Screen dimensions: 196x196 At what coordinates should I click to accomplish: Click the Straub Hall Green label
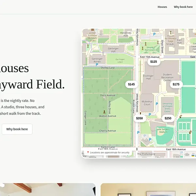click(150, 49)
